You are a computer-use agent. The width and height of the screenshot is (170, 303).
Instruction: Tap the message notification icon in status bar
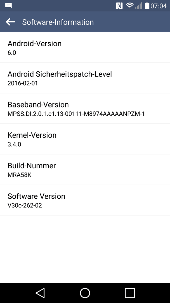(8, 6)
